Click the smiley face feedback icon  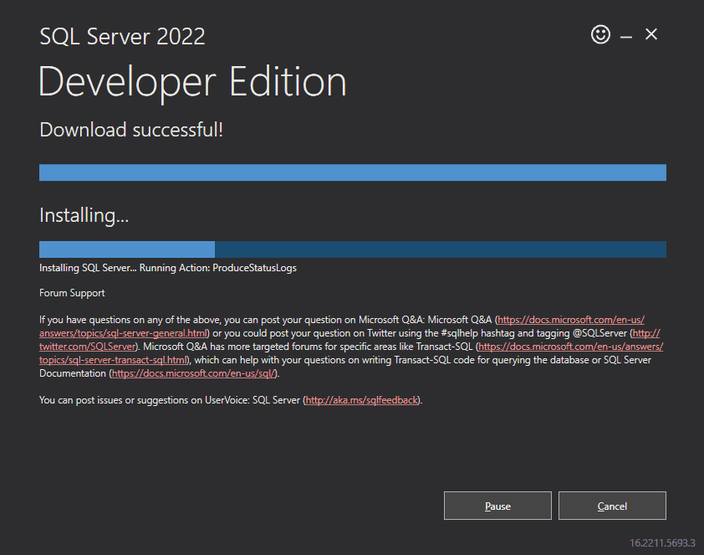[600, 34]
